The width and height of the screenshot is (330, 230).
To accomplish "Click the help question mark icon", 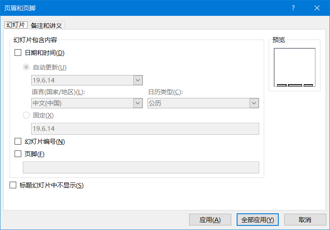I will (293, 8).
